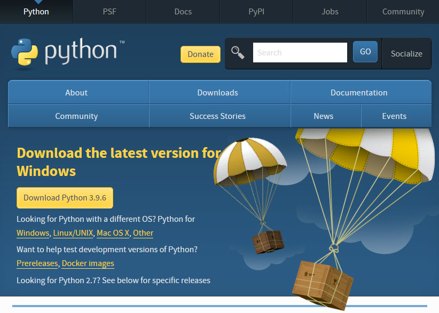Click the magnifying glass search icon

click(x=238, y=52)
